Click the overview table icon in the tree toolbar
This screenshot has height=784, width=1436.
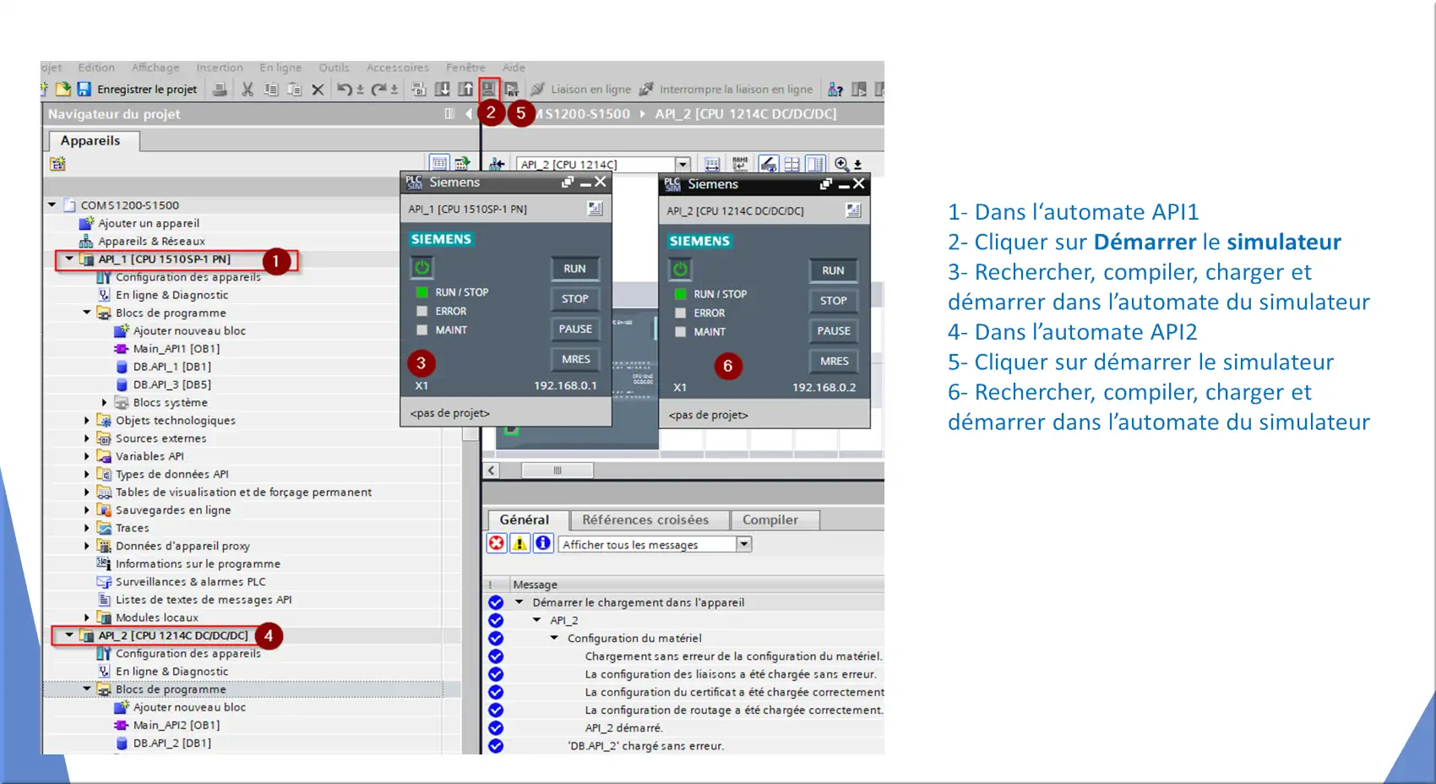point(439,163)
